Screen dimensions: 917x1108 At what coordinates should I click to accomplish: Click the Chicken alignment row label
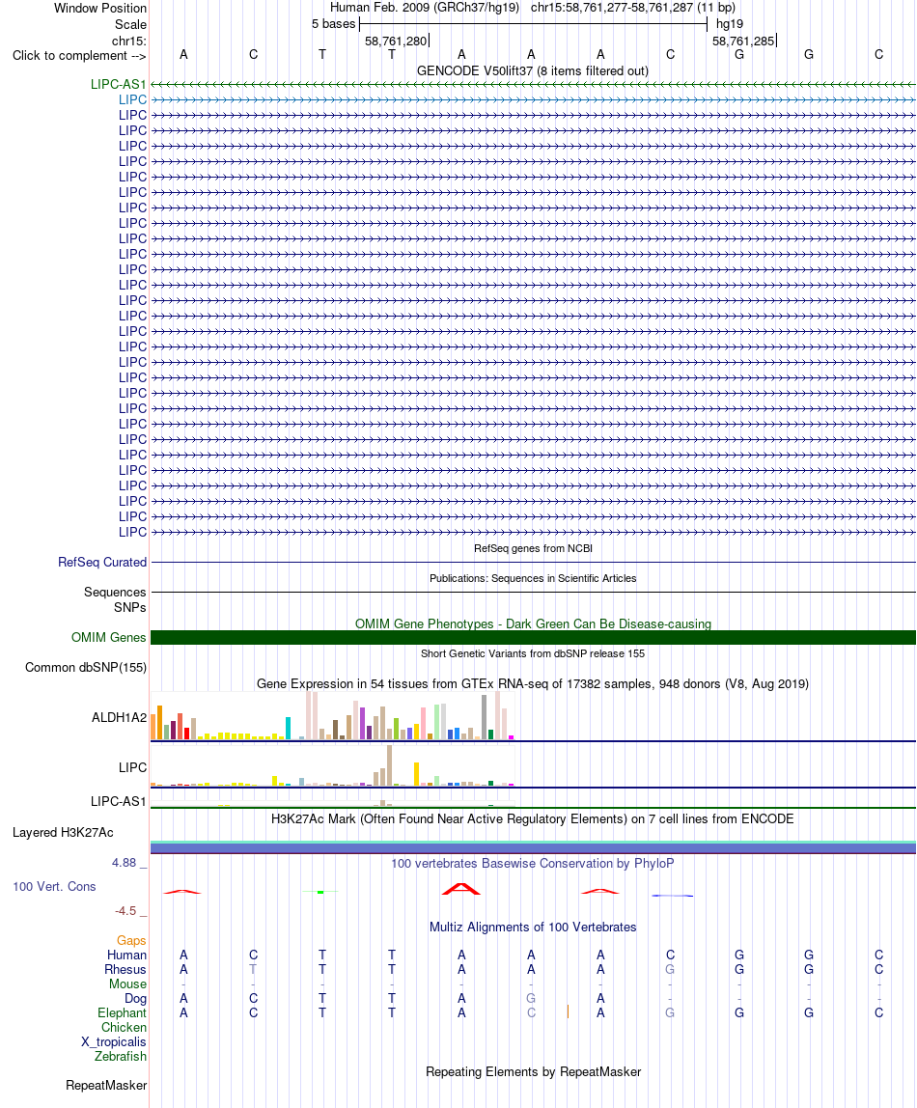(x=125, y=1028)
